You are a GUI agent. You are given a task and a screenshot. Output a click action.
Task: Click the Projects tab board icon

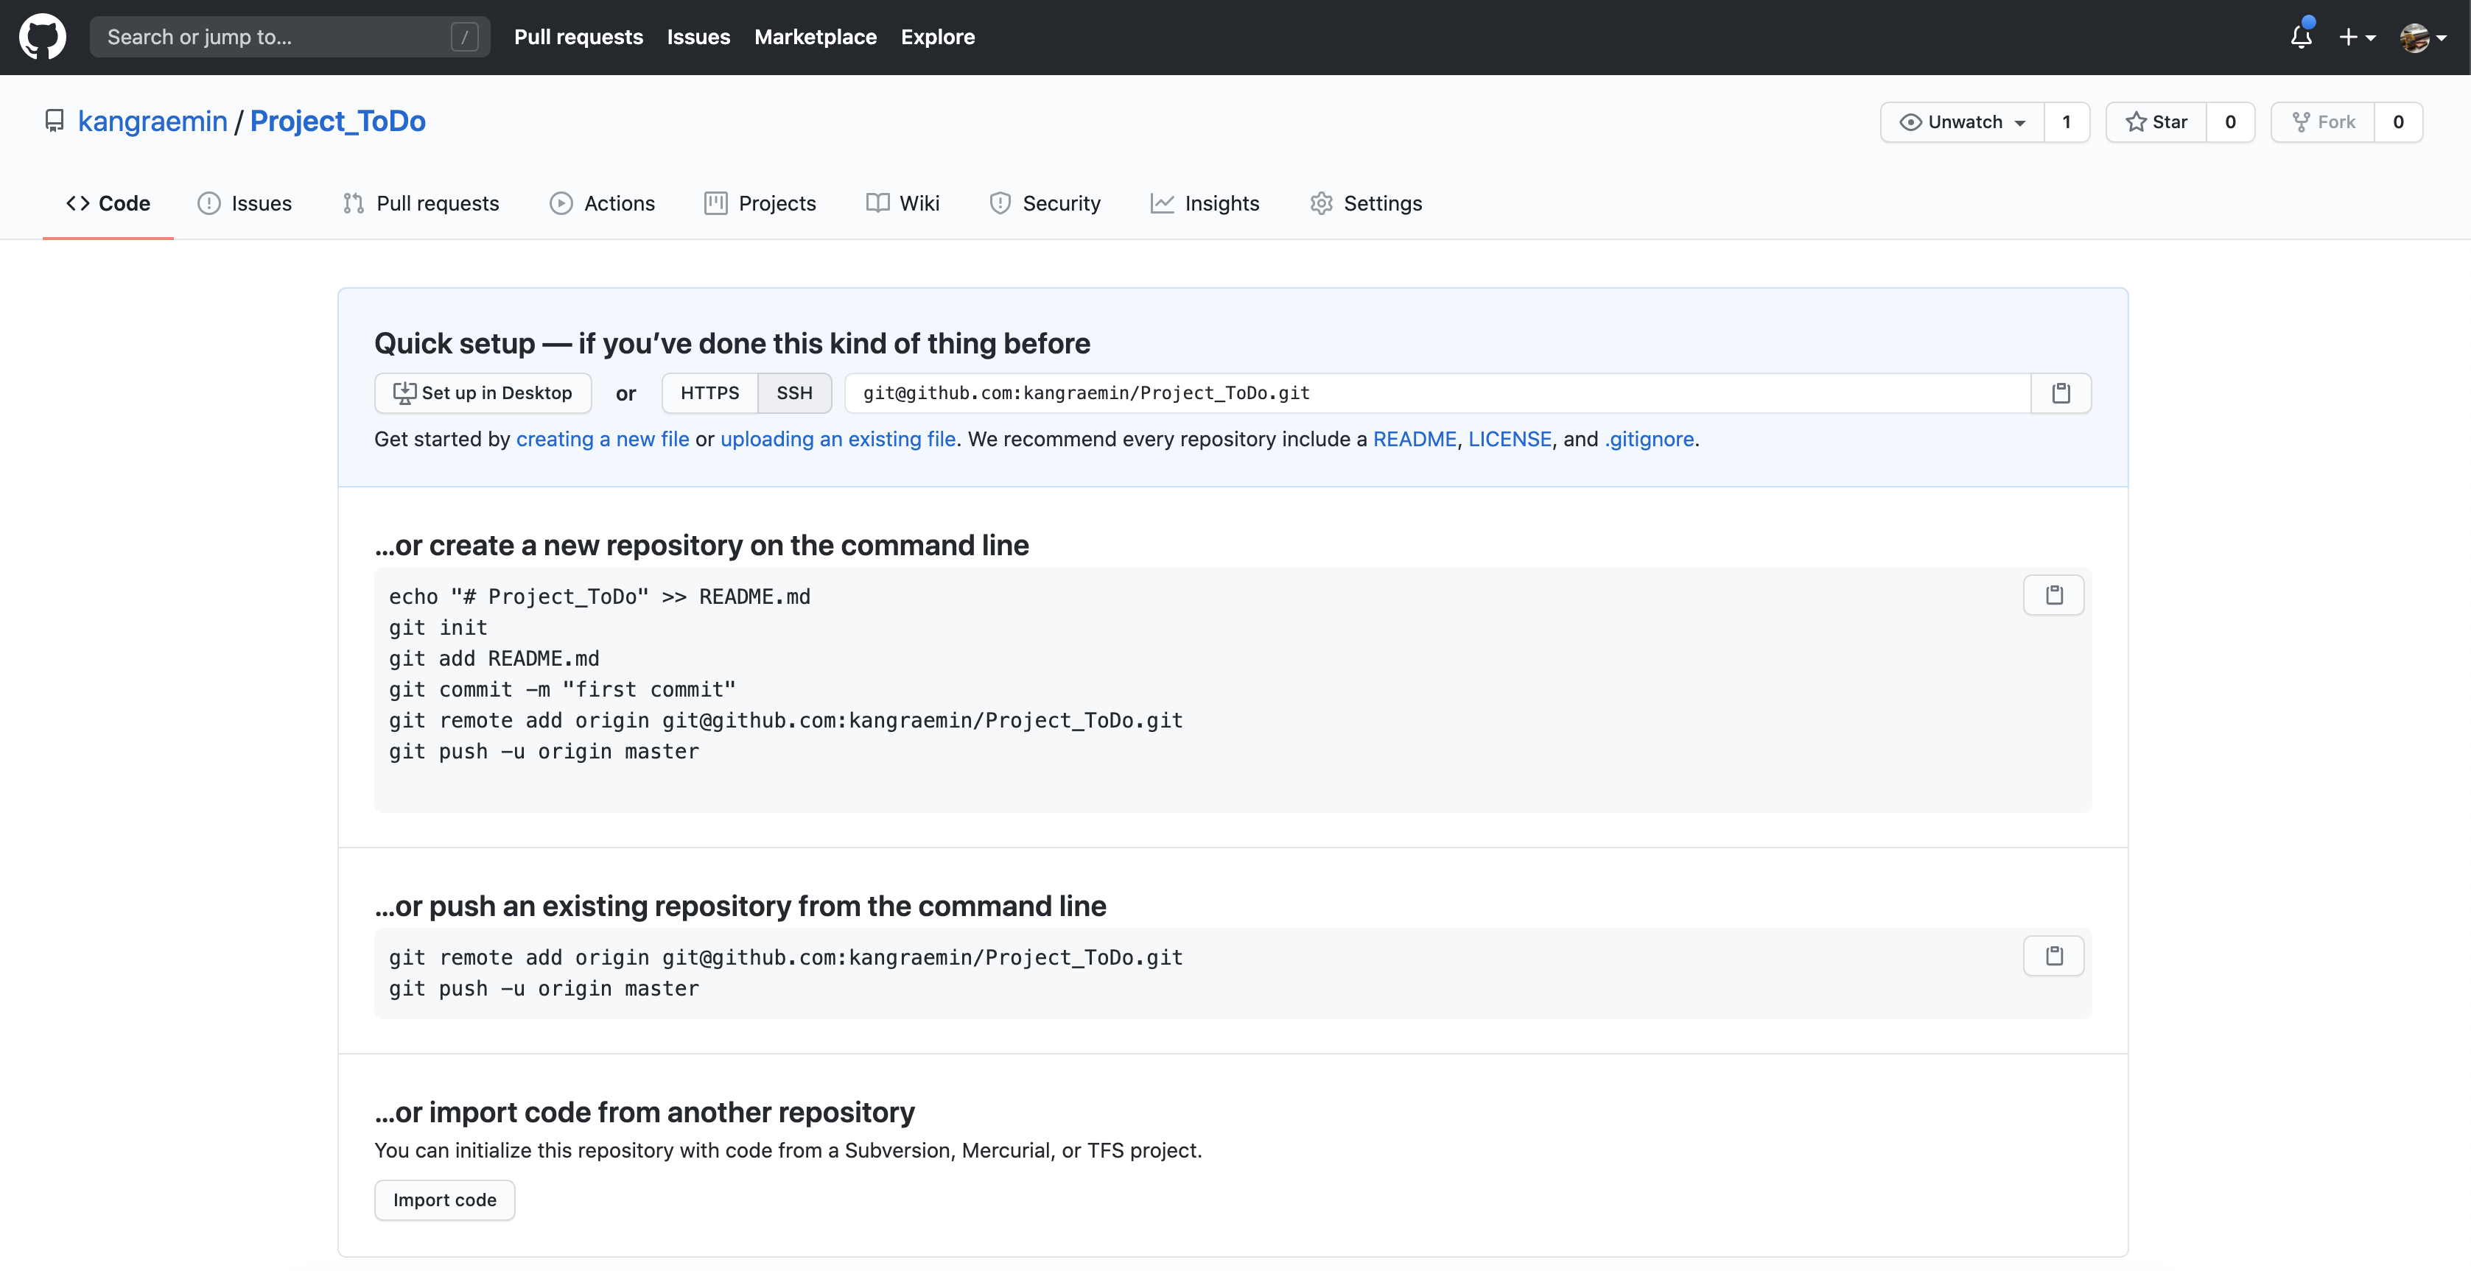[715, 203]
